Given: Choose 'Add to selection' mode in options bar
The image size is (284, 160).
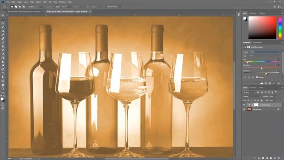Looking at the screenshot, I should click(x=16, y=7).
